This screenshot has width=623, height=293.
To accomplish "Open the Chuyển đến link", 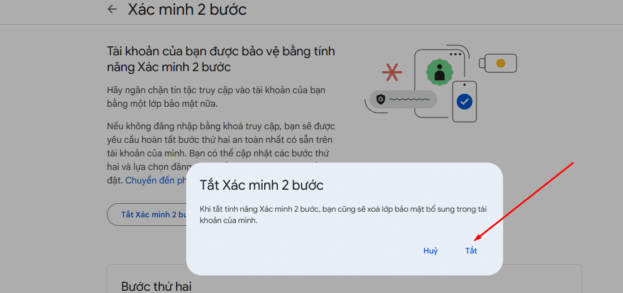I will [151, 181].
